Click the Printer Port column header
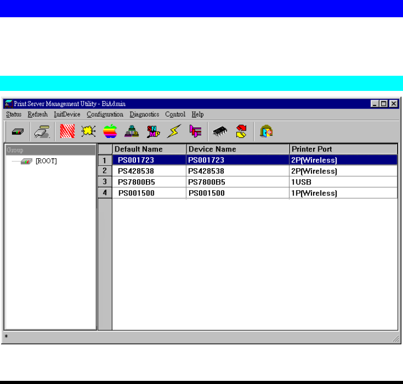 tap(343, 149)
